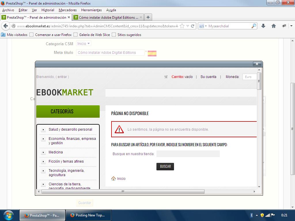Click the EBOOKMARKET logo
This screenshot has height=221, width=295.
click(x=65, y=92)
